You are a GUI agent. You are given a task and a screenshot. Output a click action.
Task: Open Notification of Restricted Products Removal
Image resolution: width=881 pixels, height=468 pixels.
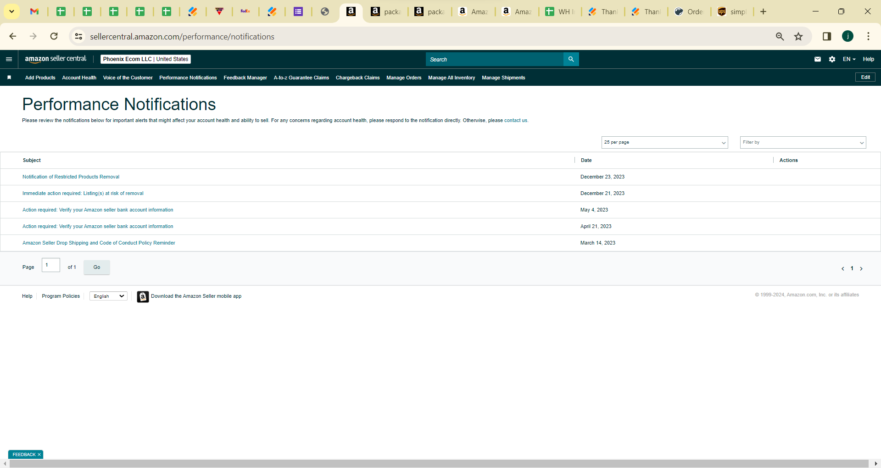pos(71,177)
